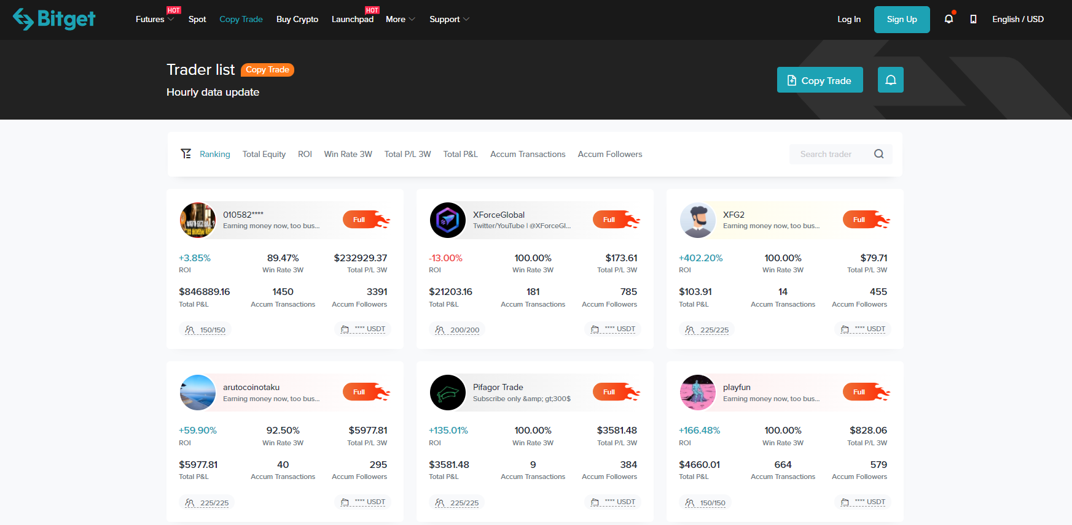
Task: Click playfun trader name
Action: [737, 387]
